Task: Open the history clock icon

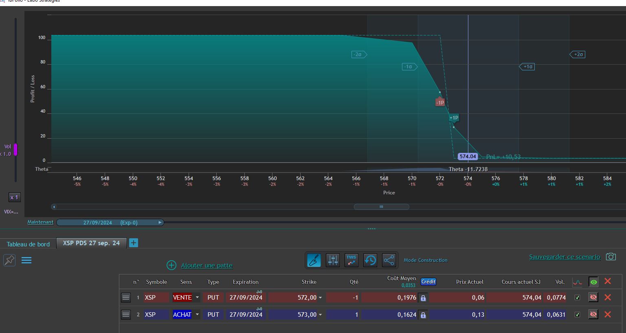Action: coord(370,260)
